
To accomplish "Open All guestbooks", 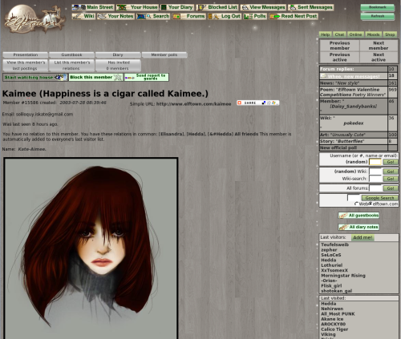I will click(358, 216).
